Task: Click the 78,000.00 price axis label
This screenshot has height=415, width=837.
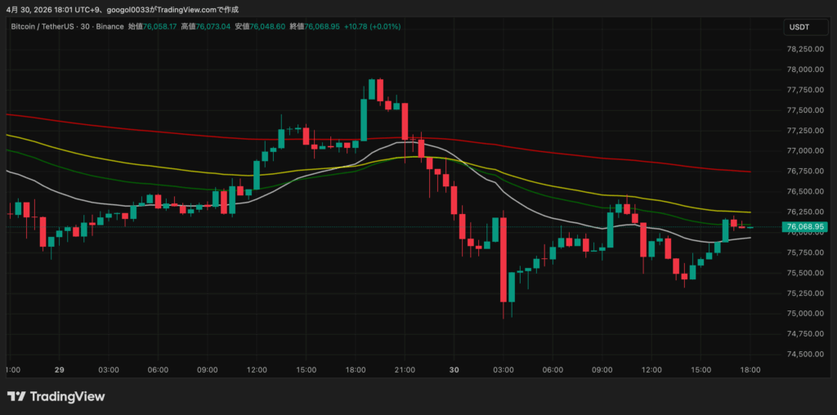Action: click(805, 69)
